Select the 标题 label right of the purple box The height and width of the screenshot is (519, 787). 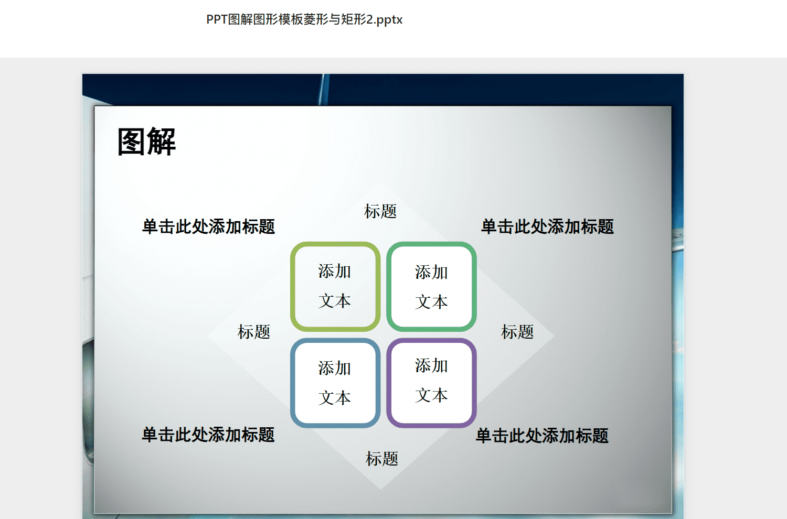517,332
